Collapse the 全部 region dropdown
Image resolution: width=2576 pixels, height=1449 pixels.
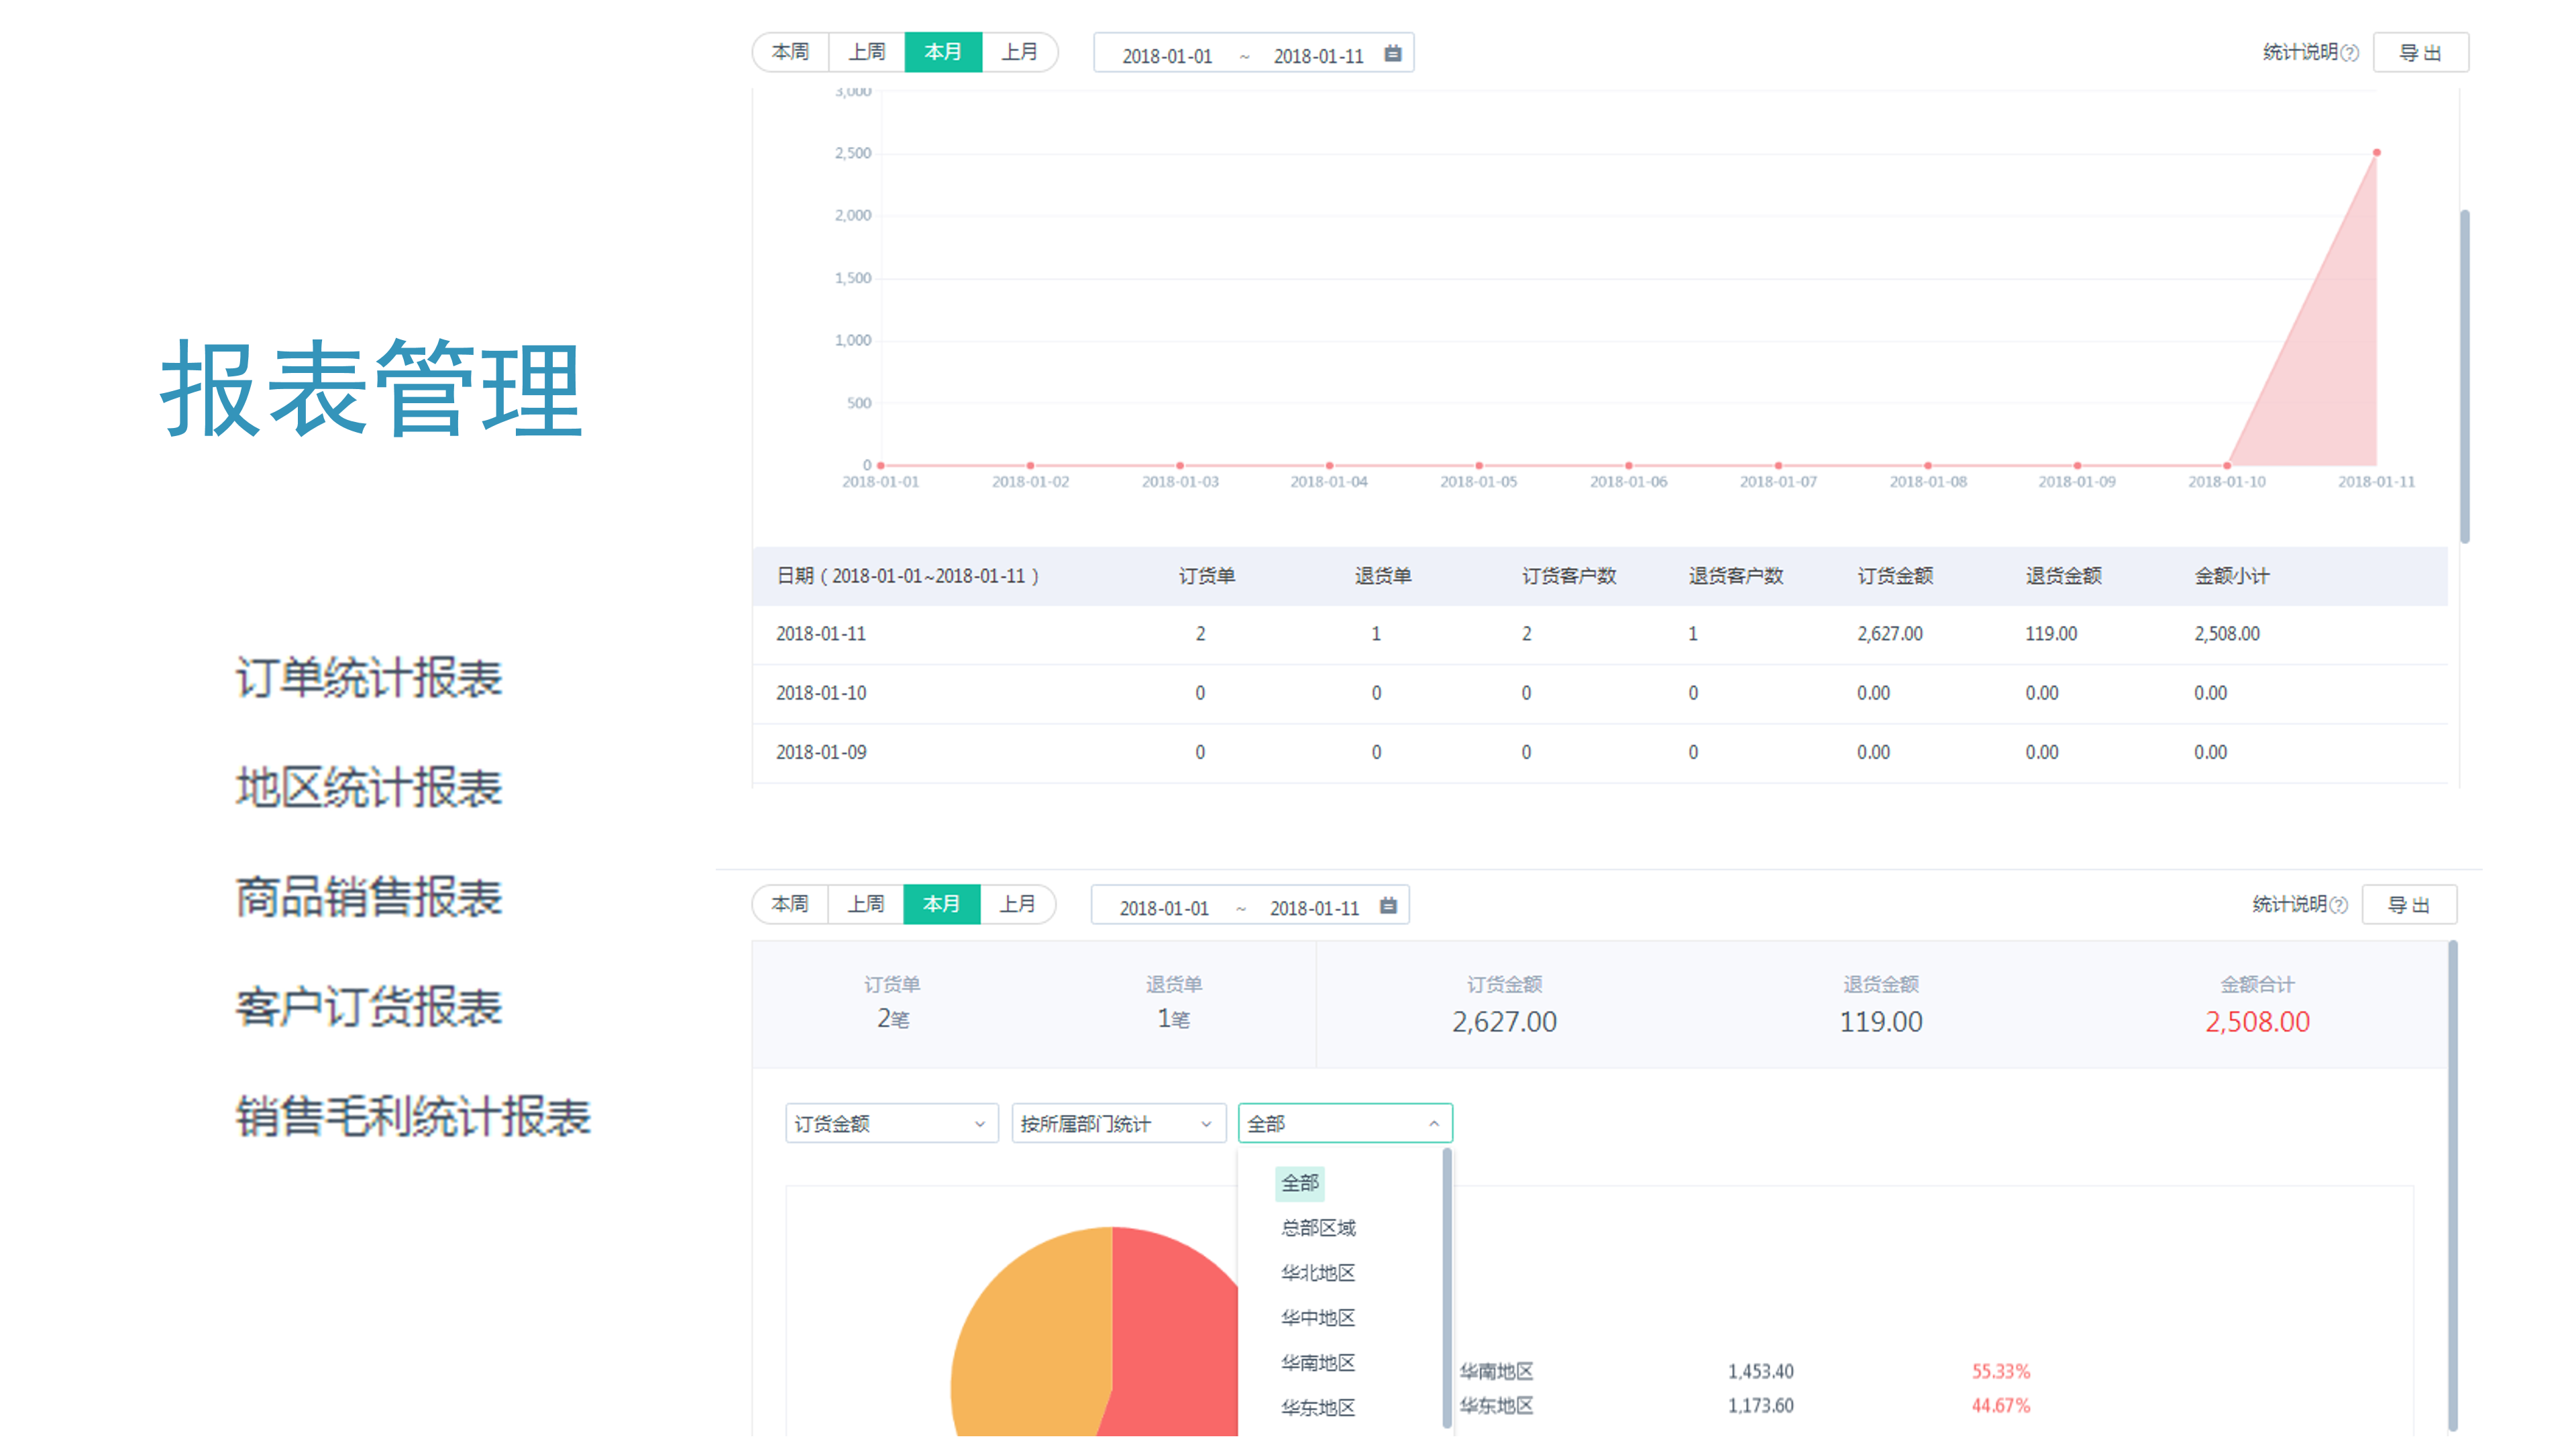[x=1345, y=1124]
